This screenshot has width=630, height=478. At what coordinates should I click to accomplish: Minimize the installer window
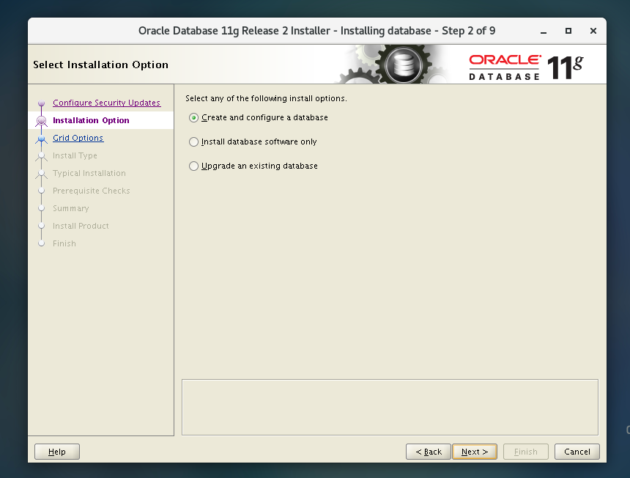(x=544, y=31)
